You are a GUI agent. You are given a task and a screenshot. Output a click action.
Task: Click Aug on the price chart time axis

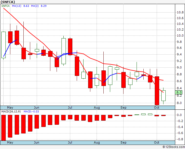point(97,108)
